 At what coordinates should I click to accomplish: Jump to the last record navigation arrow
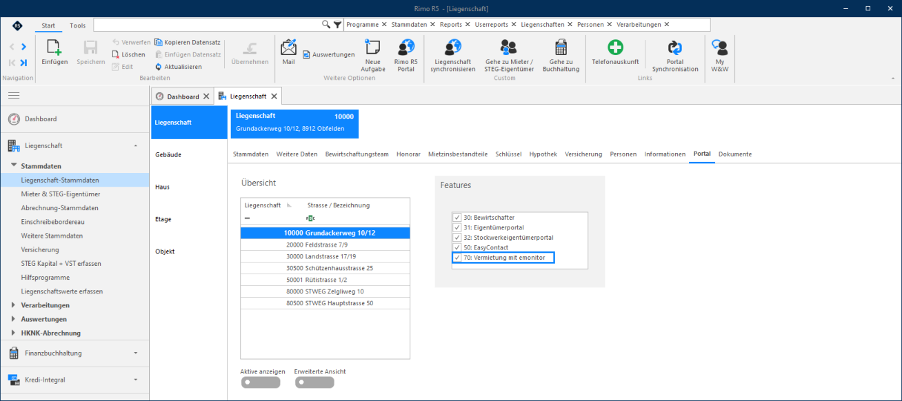23,63
